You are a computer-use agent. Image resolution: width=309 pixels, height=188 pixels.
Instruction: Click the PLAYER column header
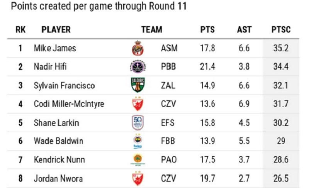click(56, 30)
